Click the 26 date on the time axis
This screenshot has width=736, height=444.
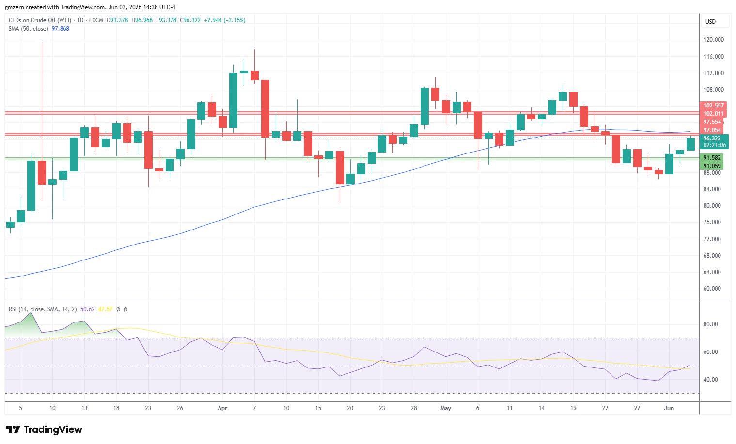pyautogui.click(x=180, y=408)
